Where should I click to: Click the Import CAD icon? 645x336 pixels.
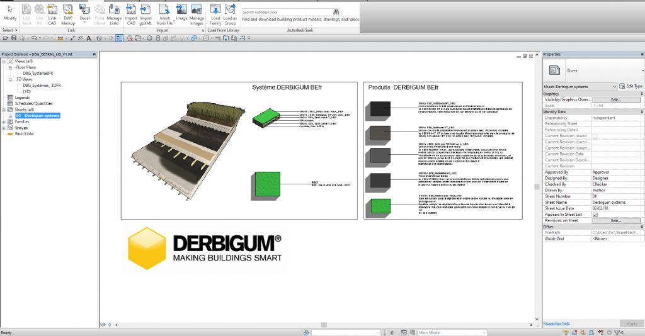[131, 13]
